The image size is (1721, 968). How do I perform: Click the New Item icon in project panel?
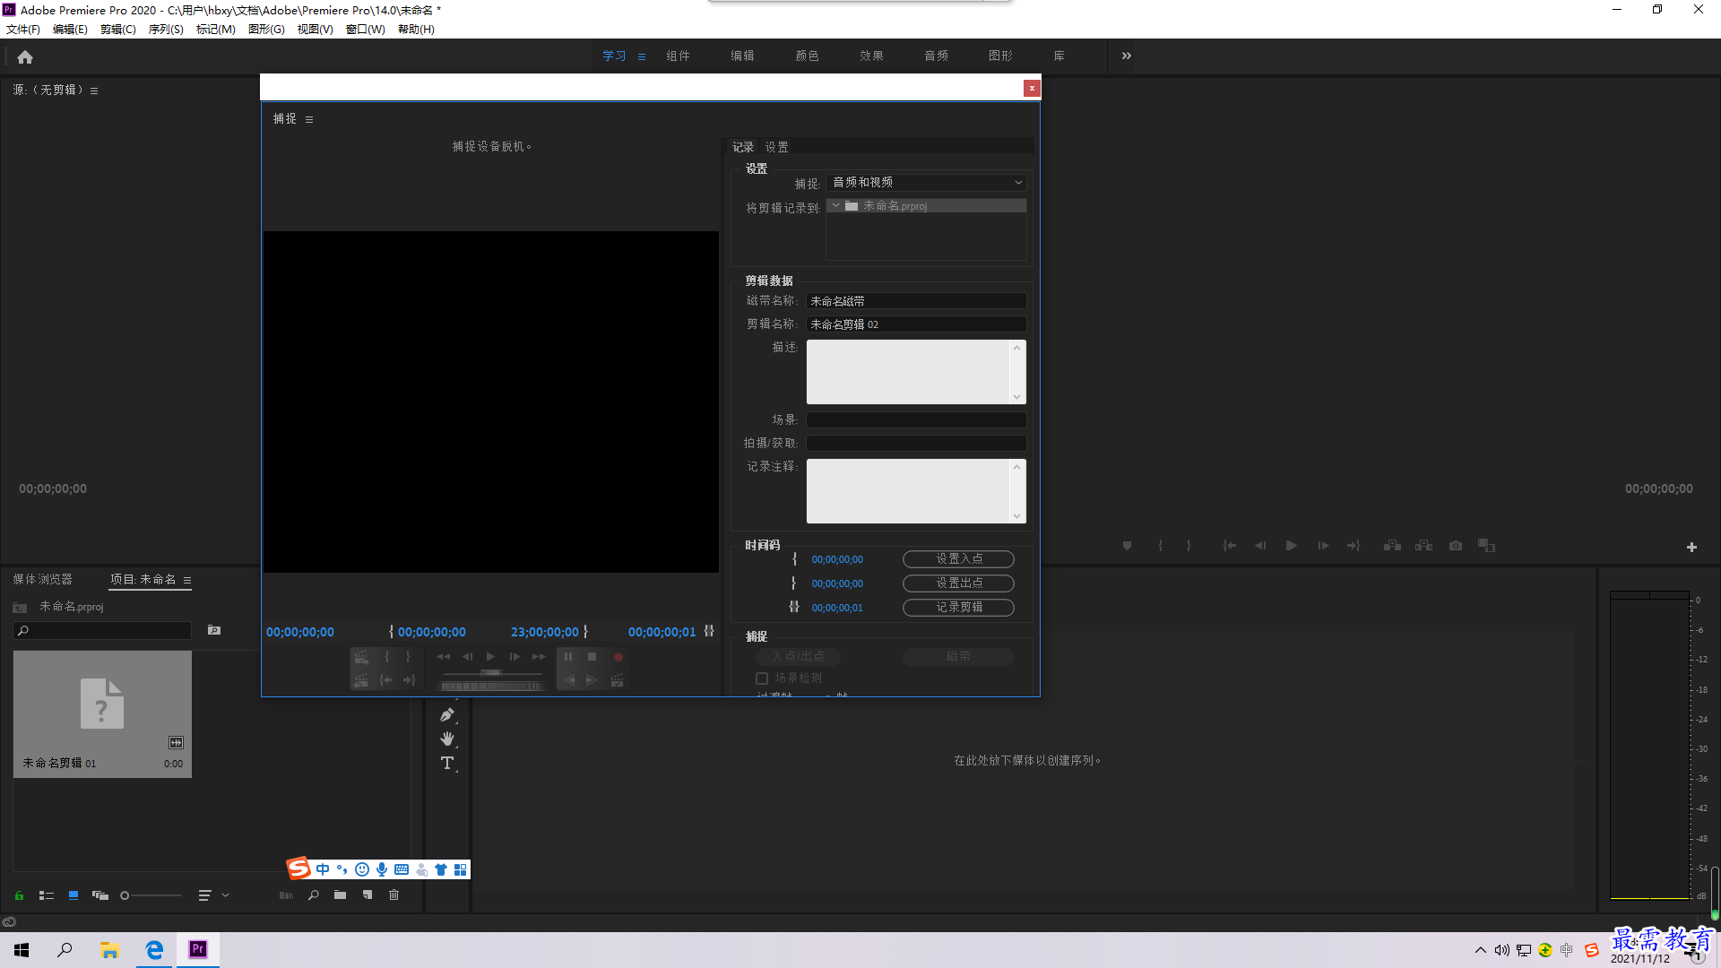pos(368,895)
